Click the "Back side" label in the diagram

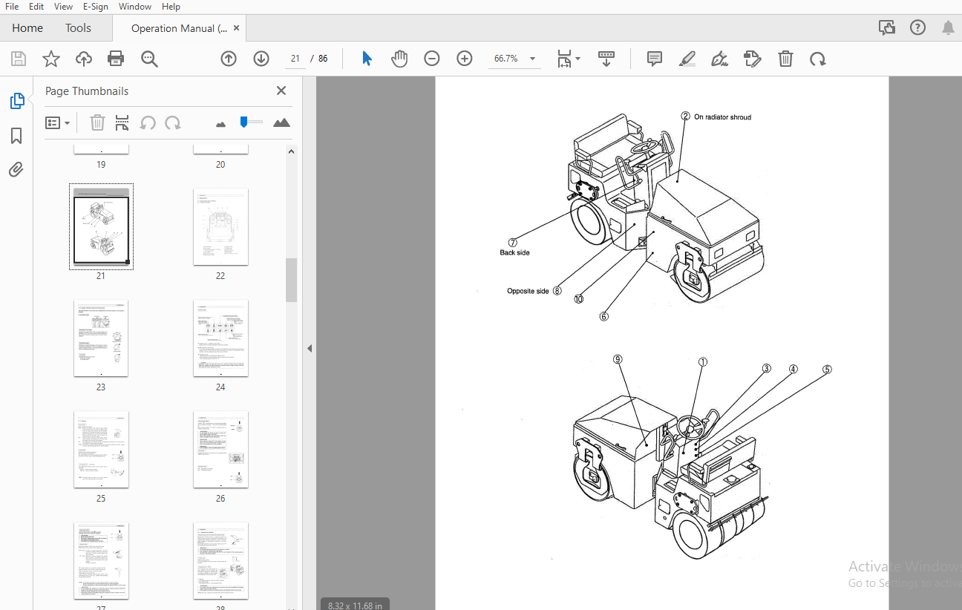(514, 253)
